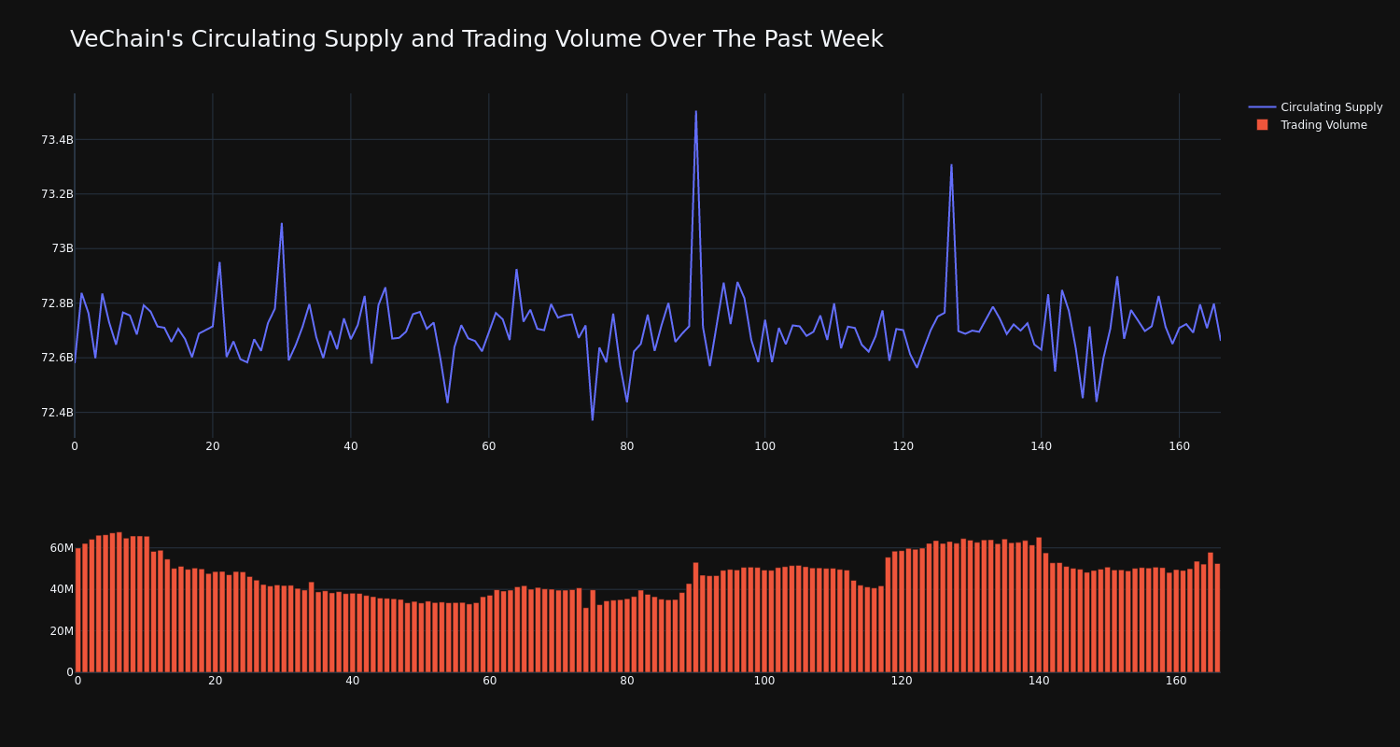Click the 73.2B y-axis label

click(x=57, y=194)
